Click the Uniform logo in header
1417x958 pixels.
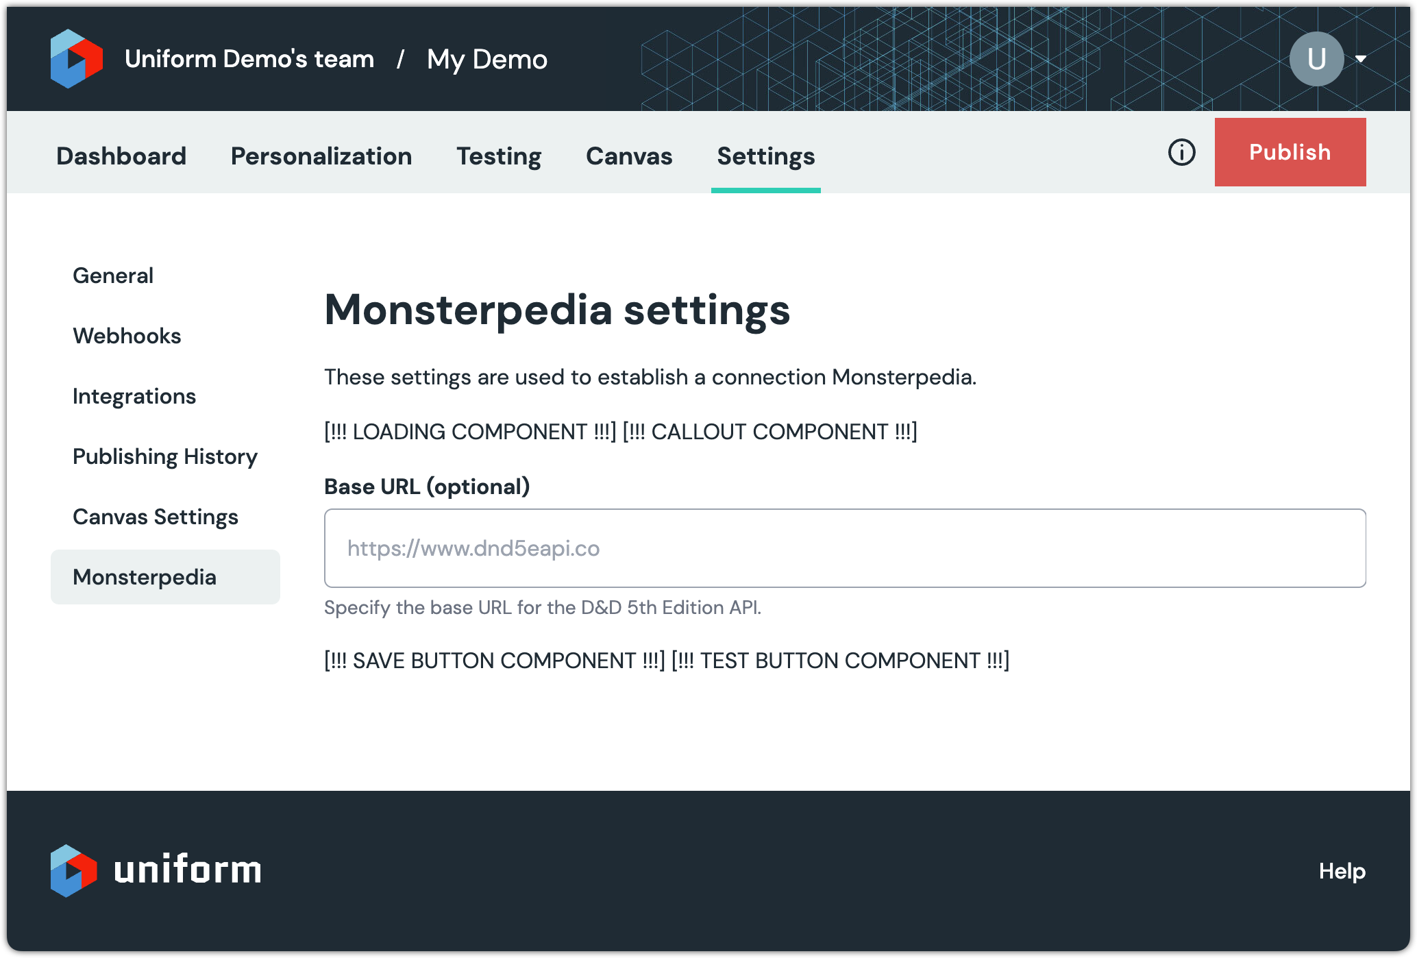point(76,59)
